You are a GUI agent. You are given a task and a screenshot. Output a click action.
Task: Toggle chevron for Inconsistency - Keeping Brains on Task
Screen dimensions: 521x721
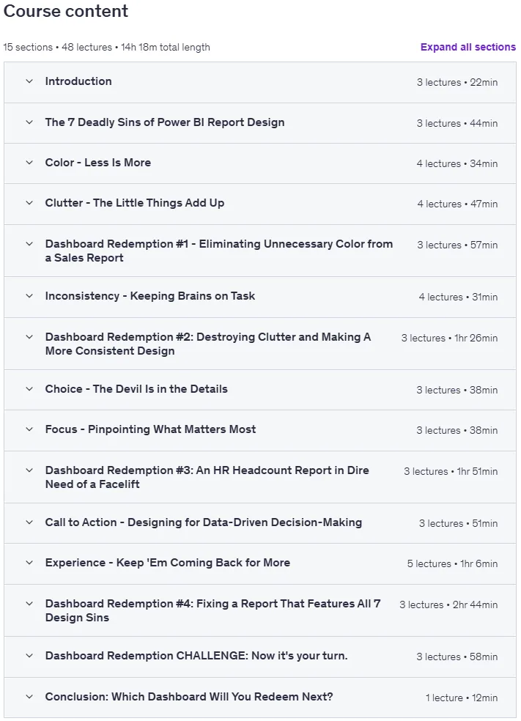pos(29,296)
